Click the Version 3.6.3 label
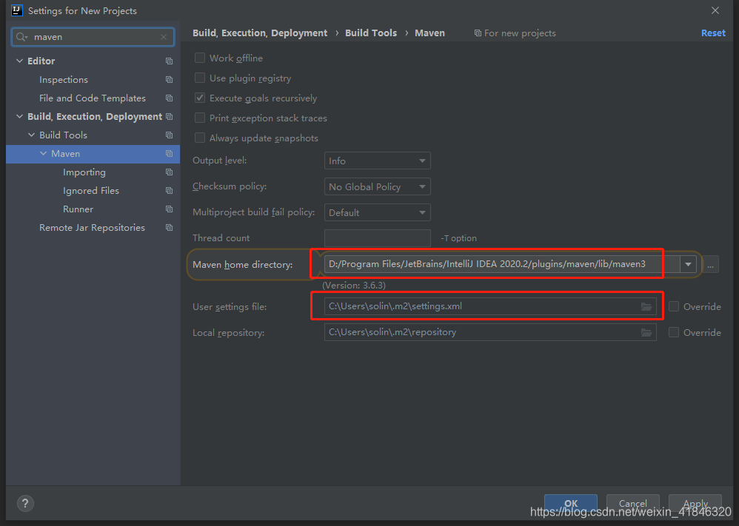 354,286
